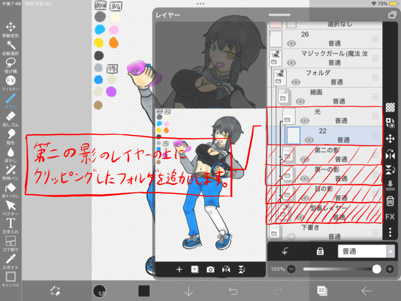The width and height of the screenshot is (401, 301).
Task: Select the ぼかし blur tool
Action: (11, 155)
